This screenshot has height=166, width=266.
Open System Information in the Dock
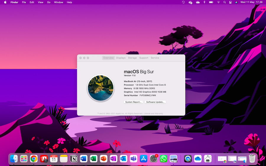[x=208, y=159]
